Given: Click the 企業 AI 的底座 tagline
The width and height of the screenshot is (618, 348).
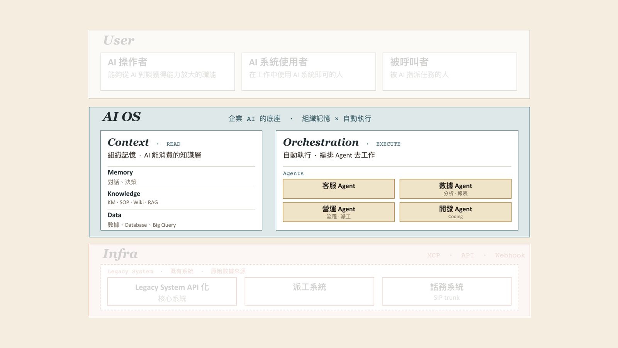Looking at the screenshot, I should pos(255,119).
